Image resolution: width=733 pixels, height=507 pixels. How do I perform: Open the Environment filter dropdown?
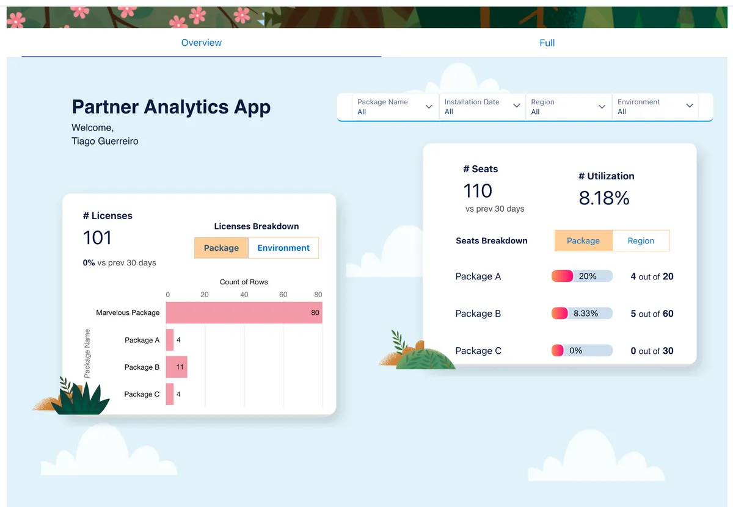tap(655, 107)
